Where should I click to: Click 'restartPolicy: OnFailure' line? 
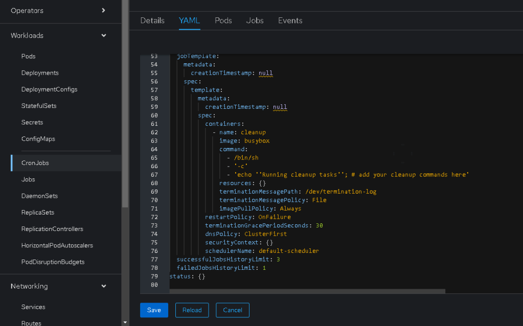(248, 217)
